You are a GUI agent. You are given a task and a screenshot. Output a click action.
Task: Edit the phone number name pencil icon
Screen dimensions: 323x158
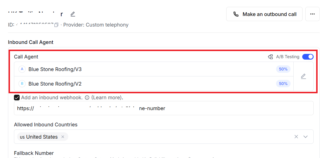[x=73, y=14]
